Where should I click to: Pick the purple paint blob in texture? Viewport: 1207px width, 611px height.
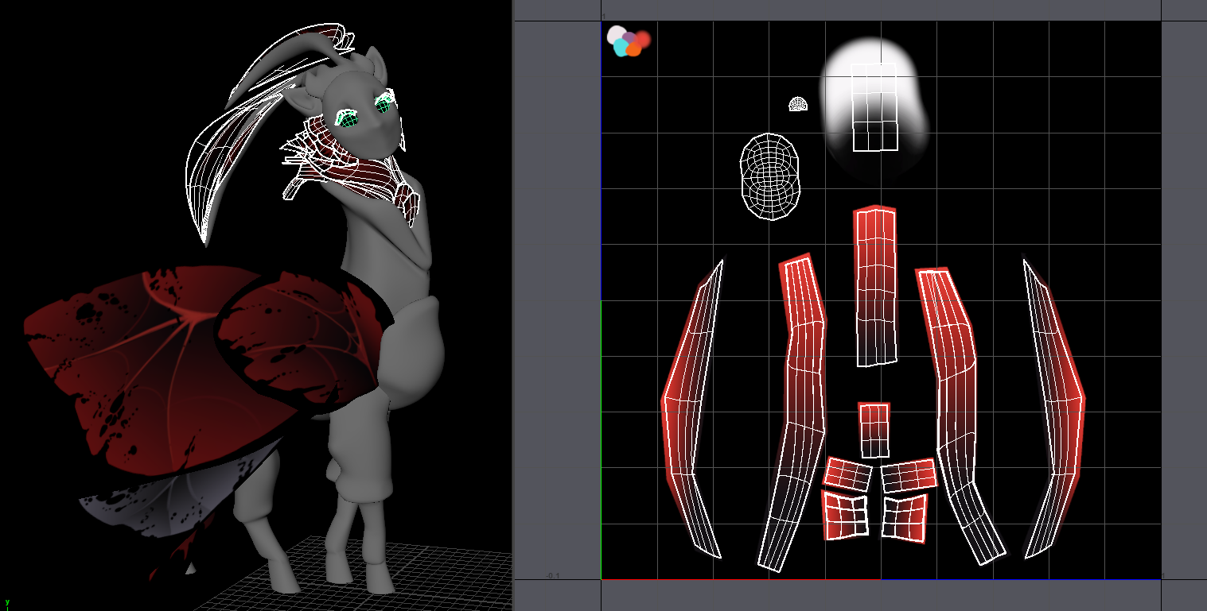629,37
